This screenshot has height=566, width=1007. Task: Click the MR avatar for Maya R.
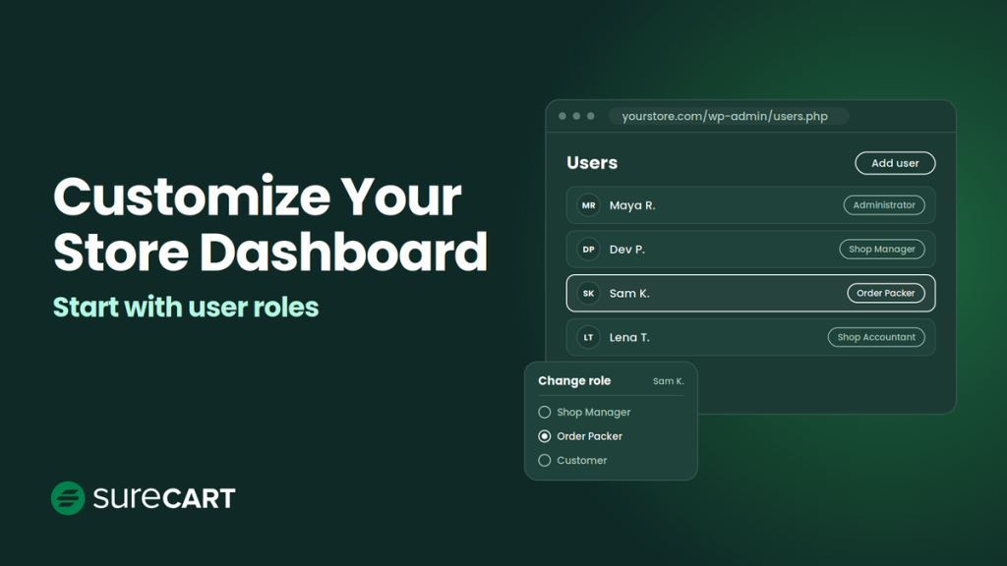pos(588,205)
